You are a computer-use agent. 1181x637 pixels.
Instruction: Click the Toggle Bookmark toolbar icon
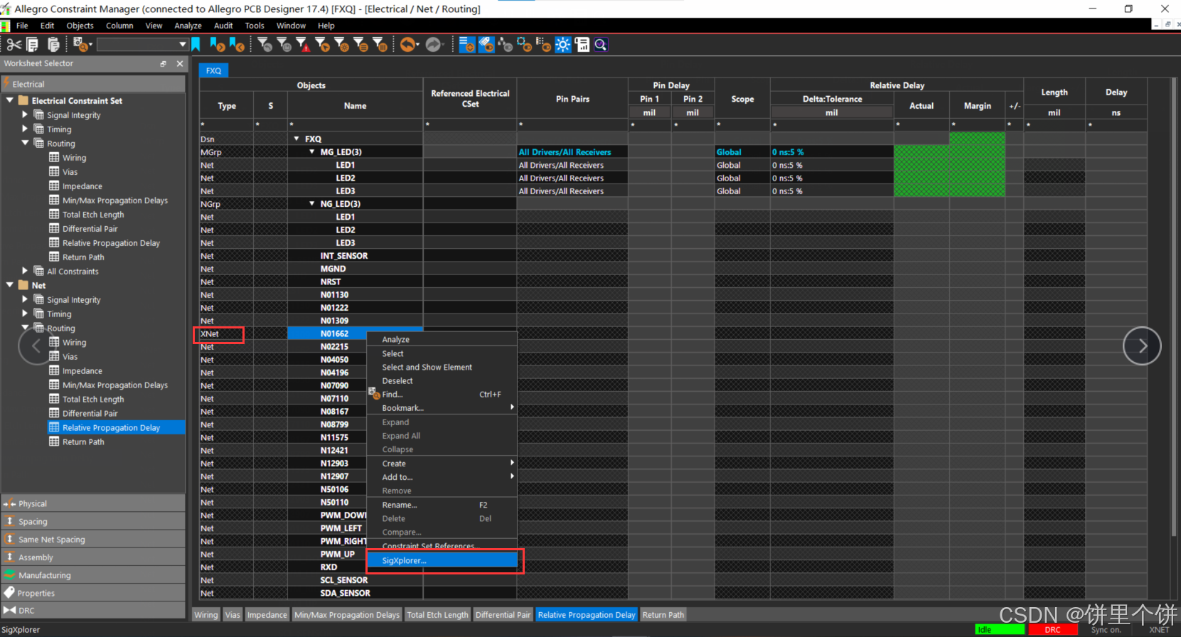(x=196, y=45)
